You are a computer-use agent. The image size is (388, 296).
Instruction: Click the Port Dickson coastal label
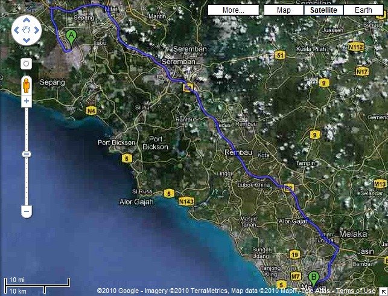pos(116,143)
